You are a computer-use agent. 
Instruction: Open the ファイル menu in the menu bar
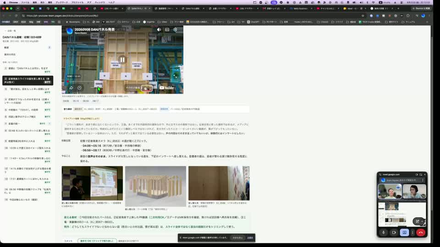(25, 2)
